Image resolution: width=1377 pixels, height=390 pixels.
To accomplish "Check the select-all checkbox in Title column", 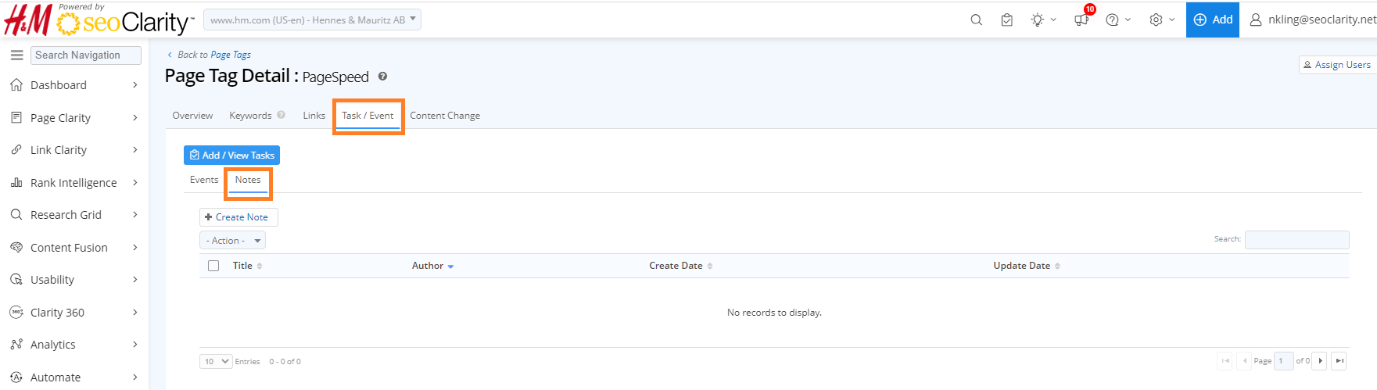I will [x=213, y=266].
